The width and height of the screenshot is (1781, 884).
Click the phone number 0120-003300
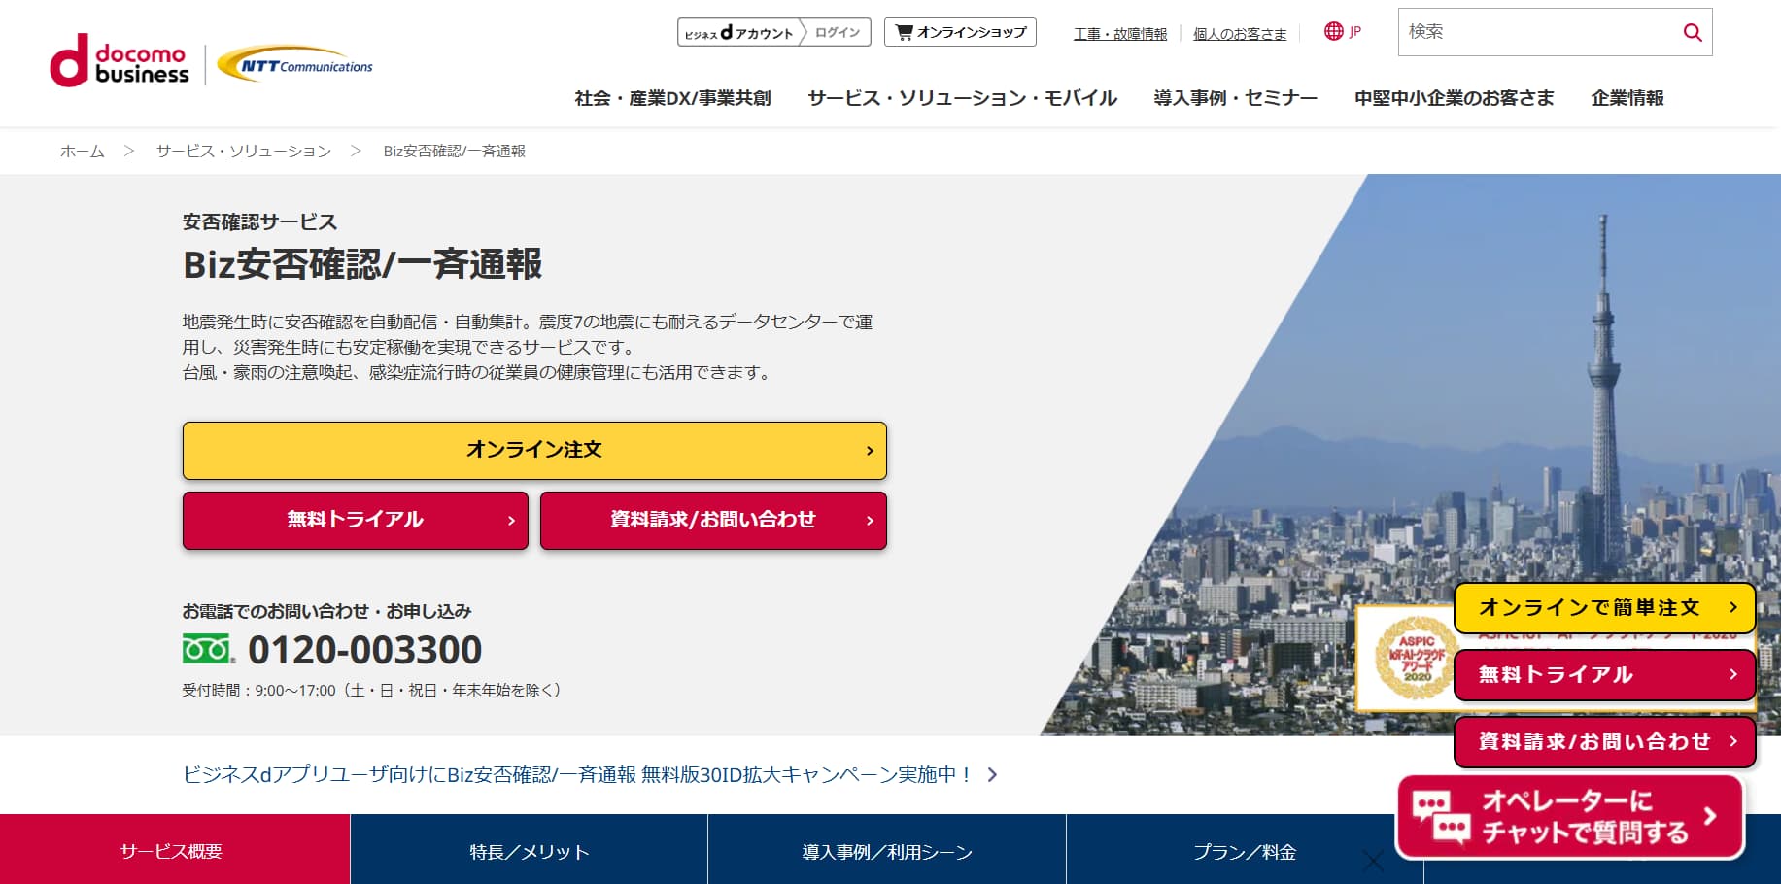364,649
